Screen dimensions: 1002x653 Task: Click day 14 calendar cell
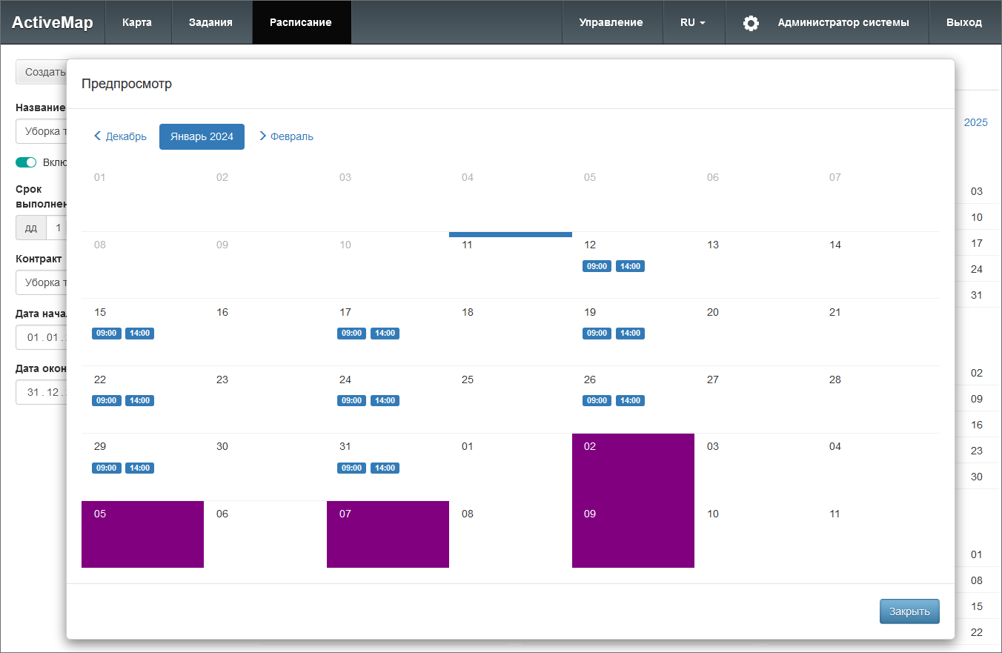878,265
